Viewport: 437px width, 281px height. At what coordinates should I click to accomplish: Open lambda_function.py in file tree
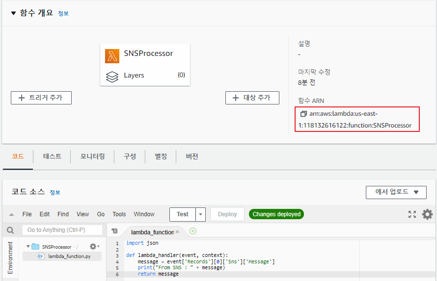click(x=69, y=256)
